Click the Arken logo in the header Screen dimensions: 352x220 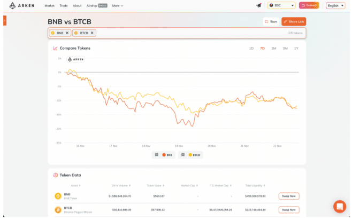pyautogui.click(x=22, y=5)
